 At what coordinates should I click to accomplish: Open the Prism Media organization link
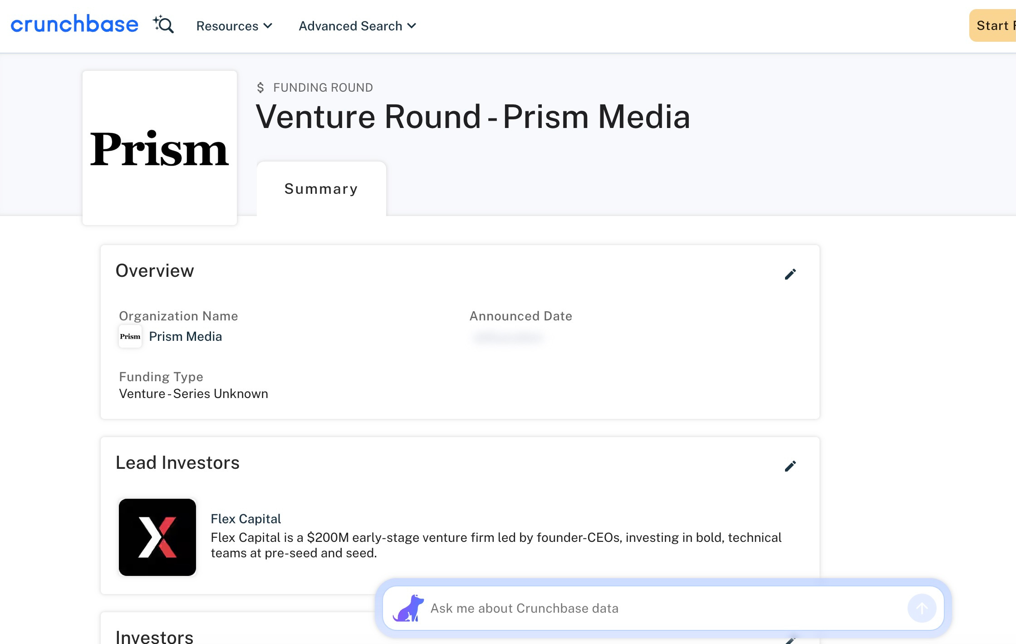186,336
